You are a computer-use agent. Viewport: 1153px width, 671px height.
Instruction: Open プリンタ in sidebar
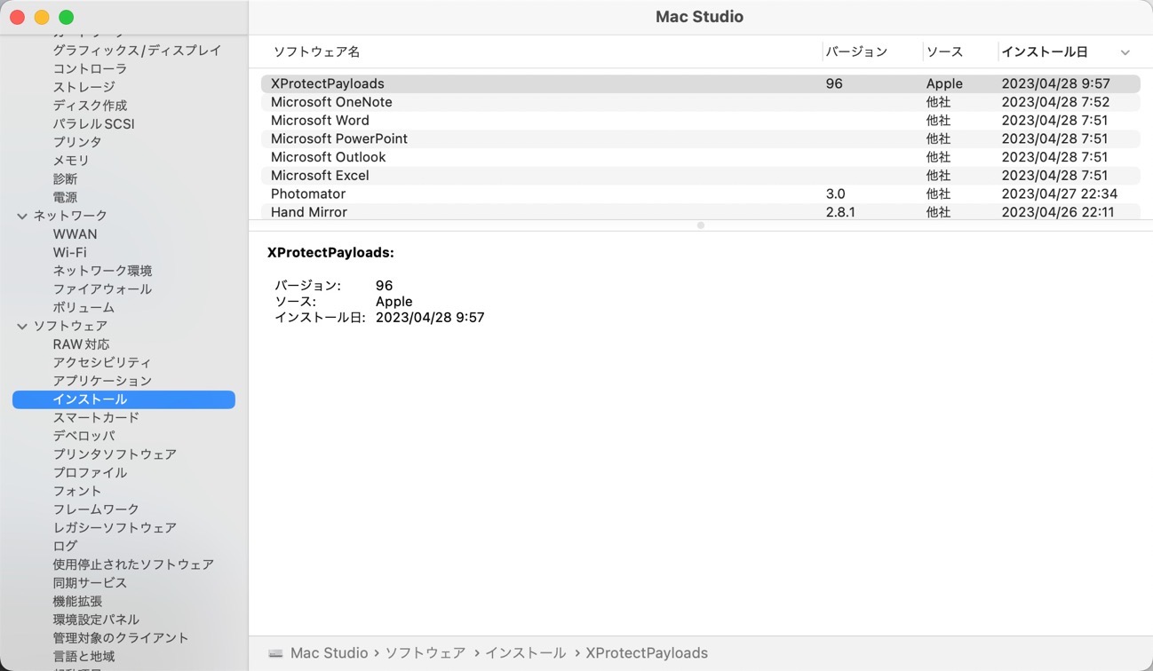tap(77, 142)
